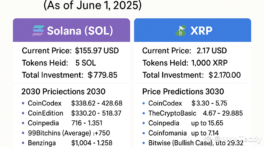Click the XRP Price Predictions 3030 heading
The image size is (264, 147).
point(183,92)
